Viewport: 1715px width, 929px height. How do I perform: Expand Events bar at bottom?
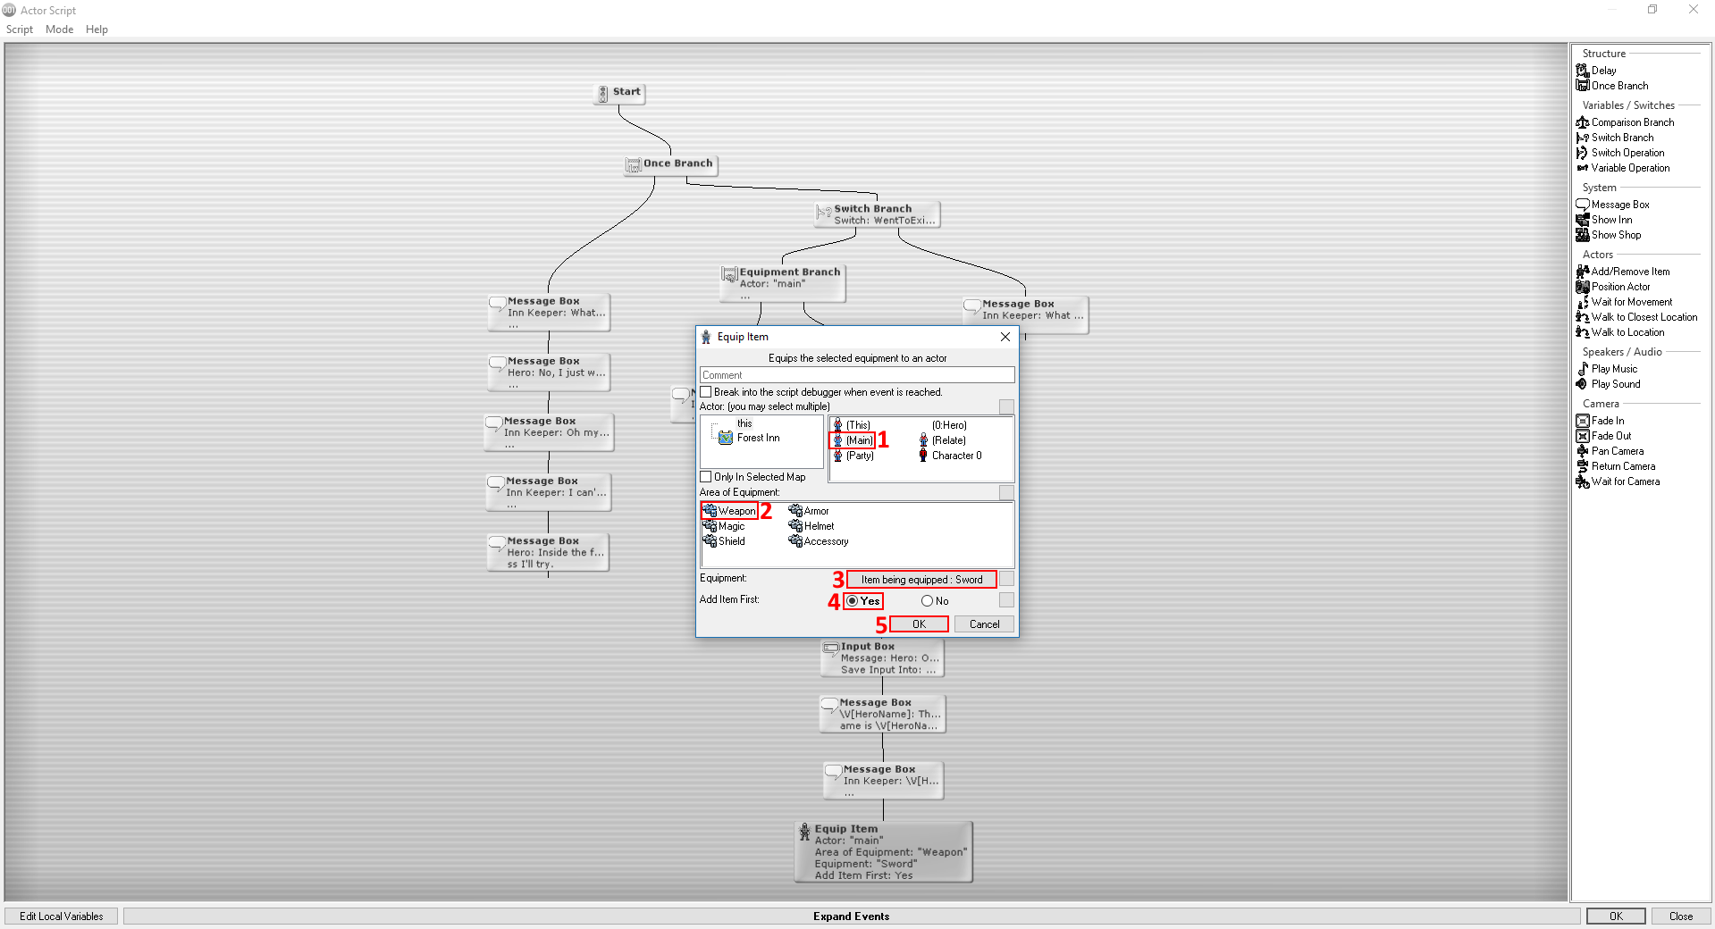(851, 916)
